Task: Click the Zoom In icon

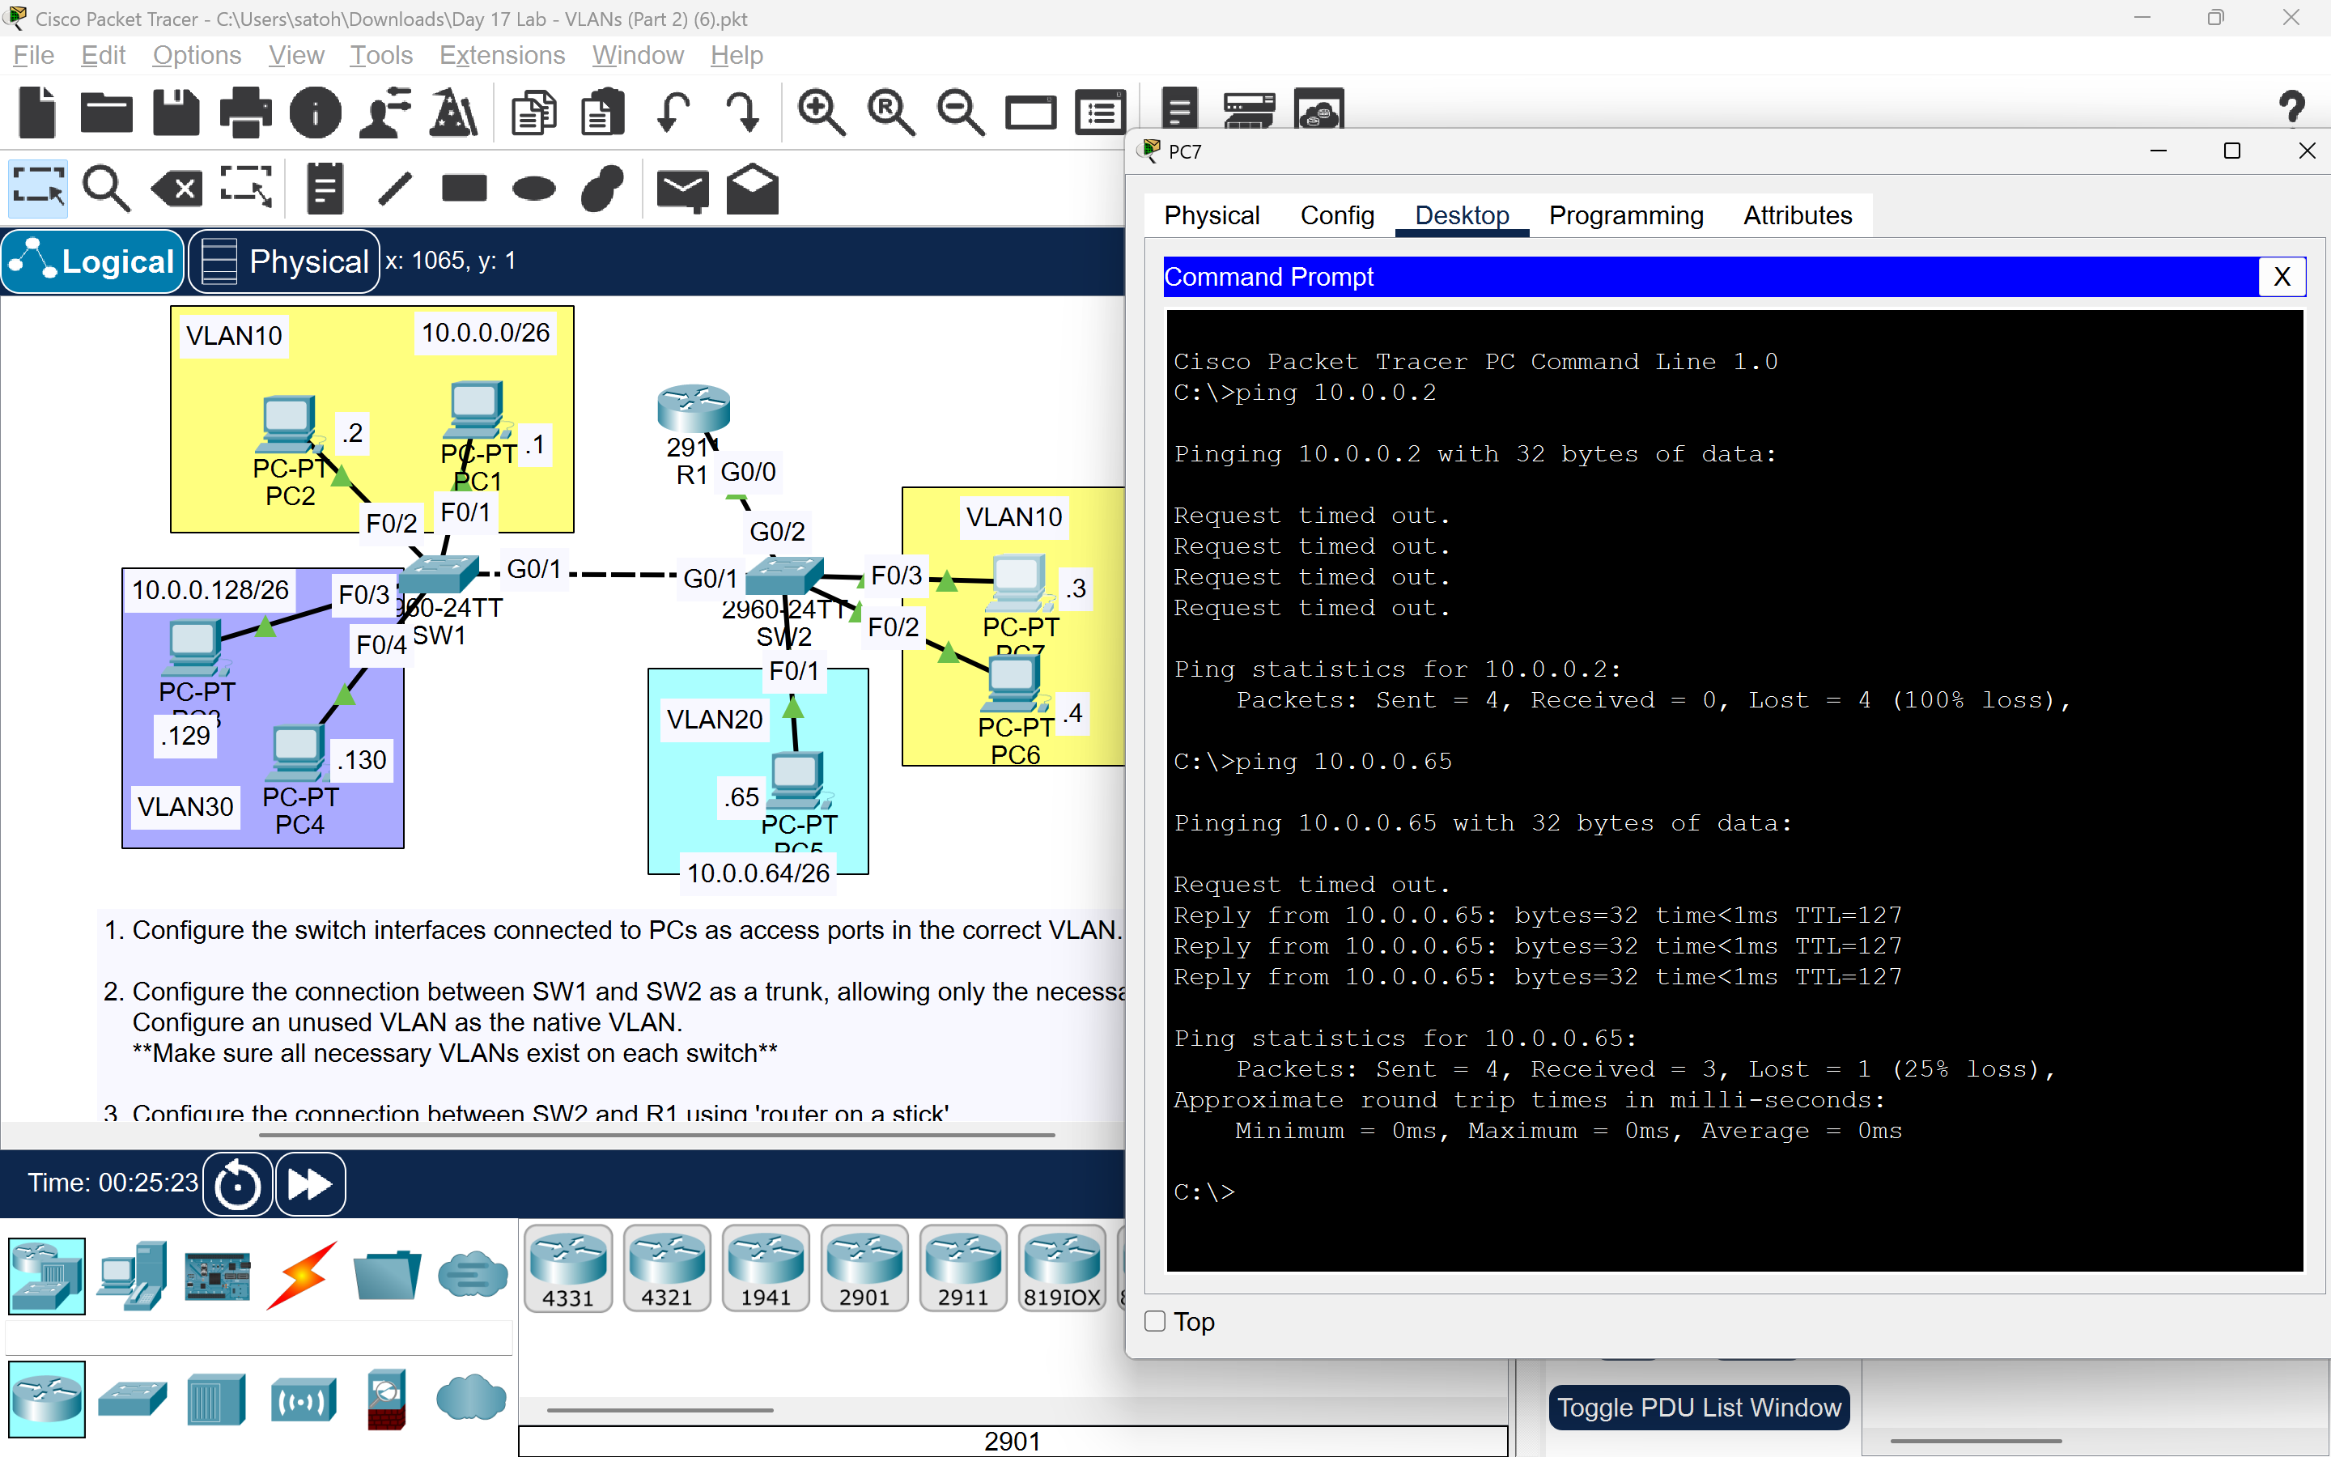Action: 821,113
